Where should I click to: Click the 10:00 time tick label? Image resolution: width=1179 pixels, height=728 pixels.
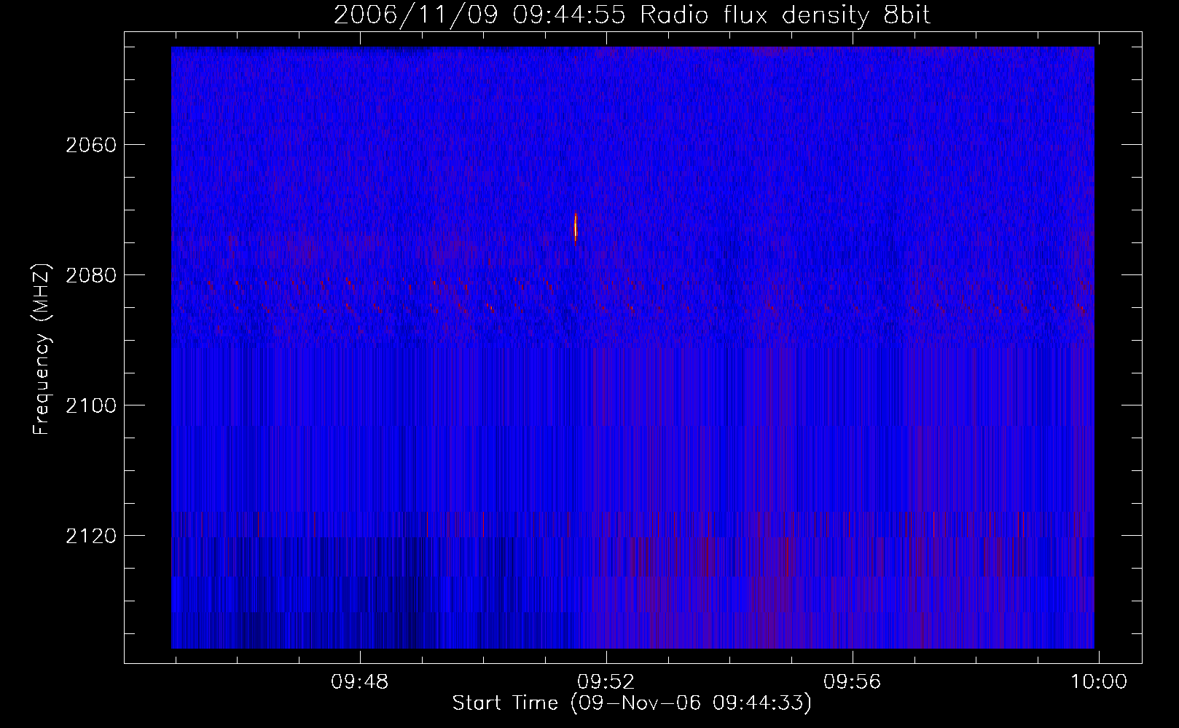1098,682
